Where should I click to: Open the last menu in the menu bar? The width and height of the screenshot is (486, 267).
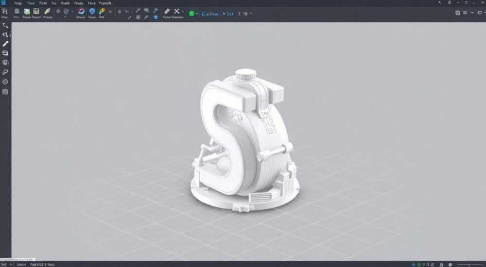pos(105,3)
